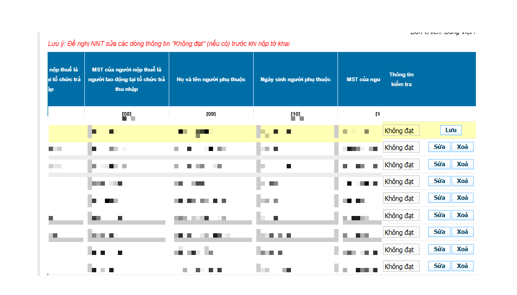The width and height of the screenshot is (517, 295).
Task: Click the 'MST của người nộp thuế' column header
Action: (127, 79)
